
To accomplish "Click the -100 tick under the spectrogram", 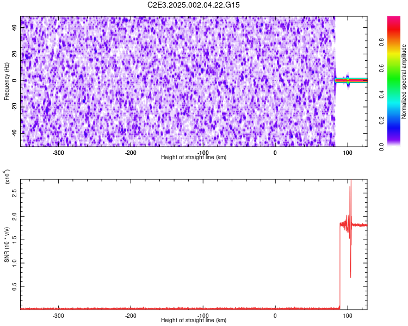I will (x=203, y=153).
